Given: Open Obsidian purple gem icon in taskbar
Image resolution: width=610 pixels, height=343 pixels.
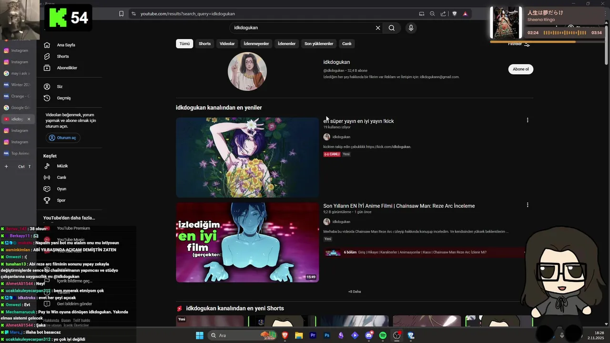Looking at the screenshot, I should pos(341,335).
